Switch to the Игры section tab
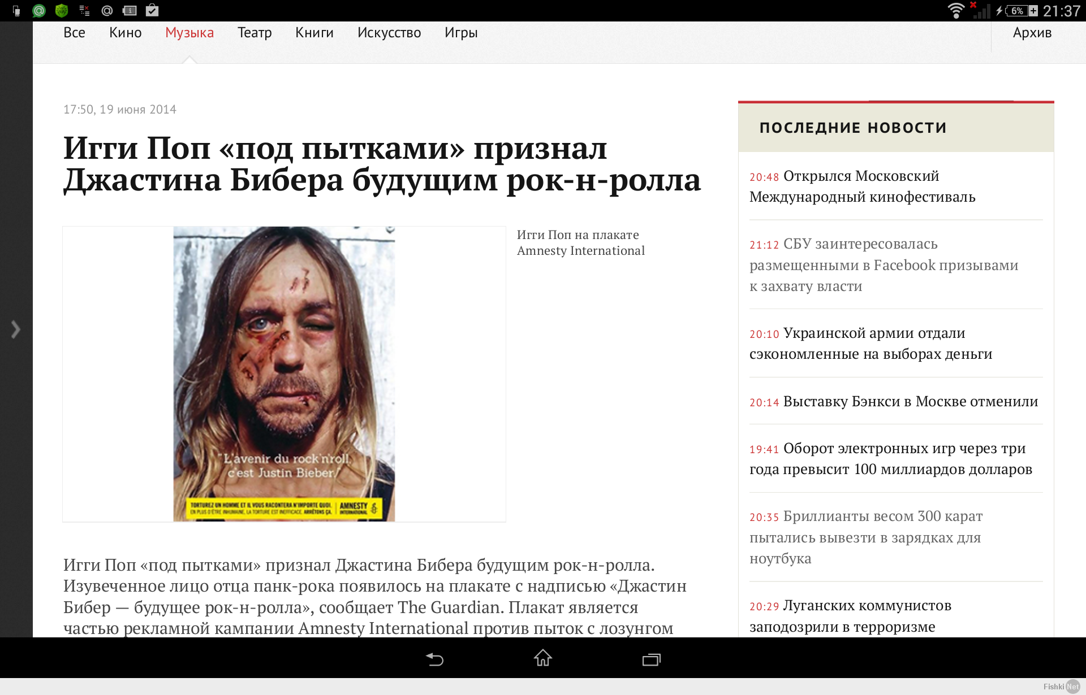1086x695 pixels. tap(461, 33)
